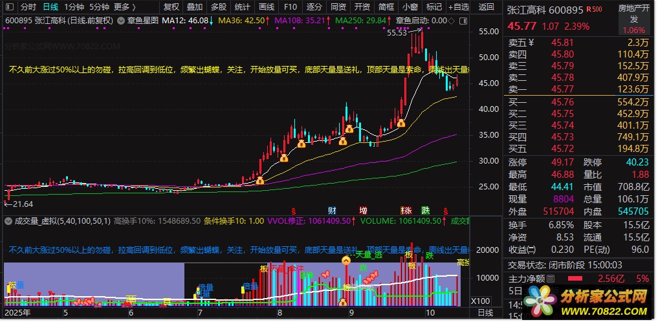Image resolution: width=658 pixels, height=322 pixels.
Task: Open F10 company information
Action: tap(291, 7)
